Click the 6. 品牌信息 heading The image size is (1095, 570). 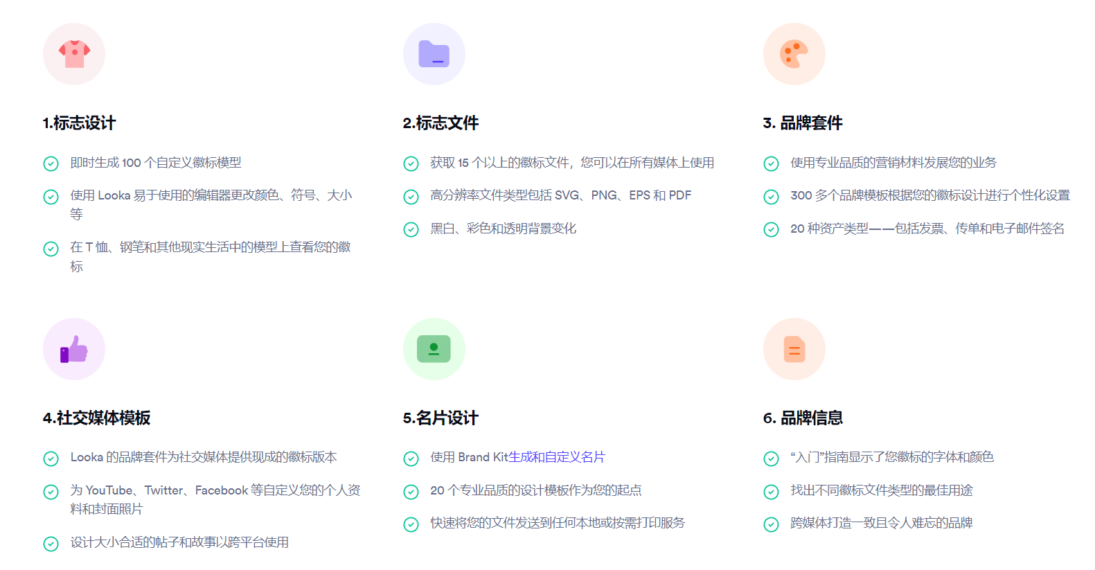coord(803,418)
